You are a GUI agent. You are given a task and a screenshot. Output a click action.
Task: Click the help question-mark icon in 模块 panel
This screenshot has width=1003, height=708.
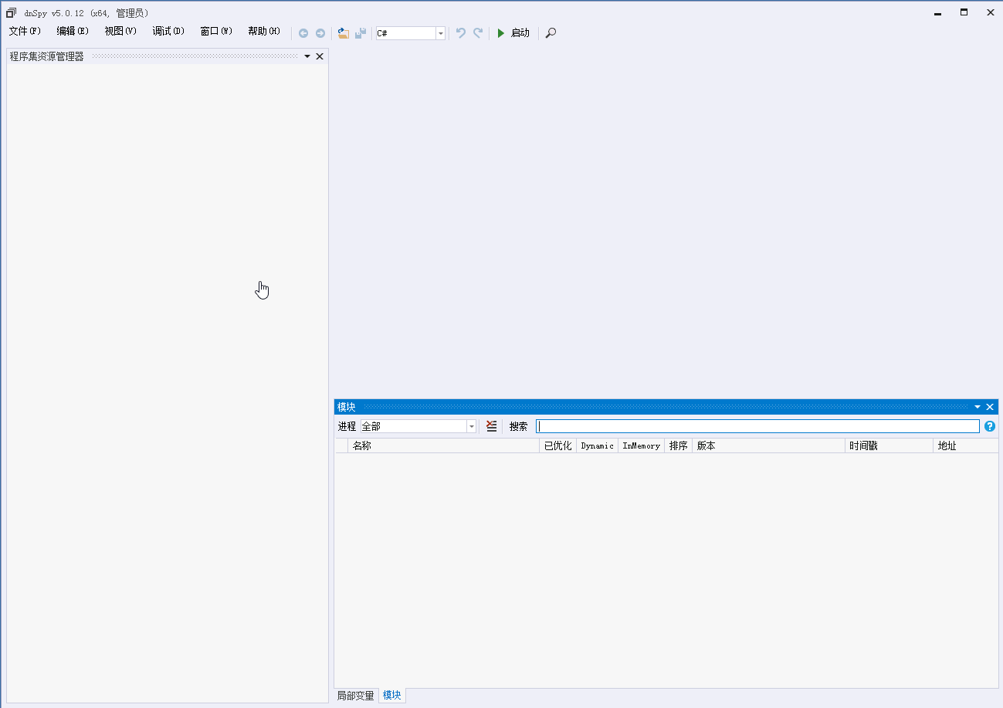(x=989, y=425)
